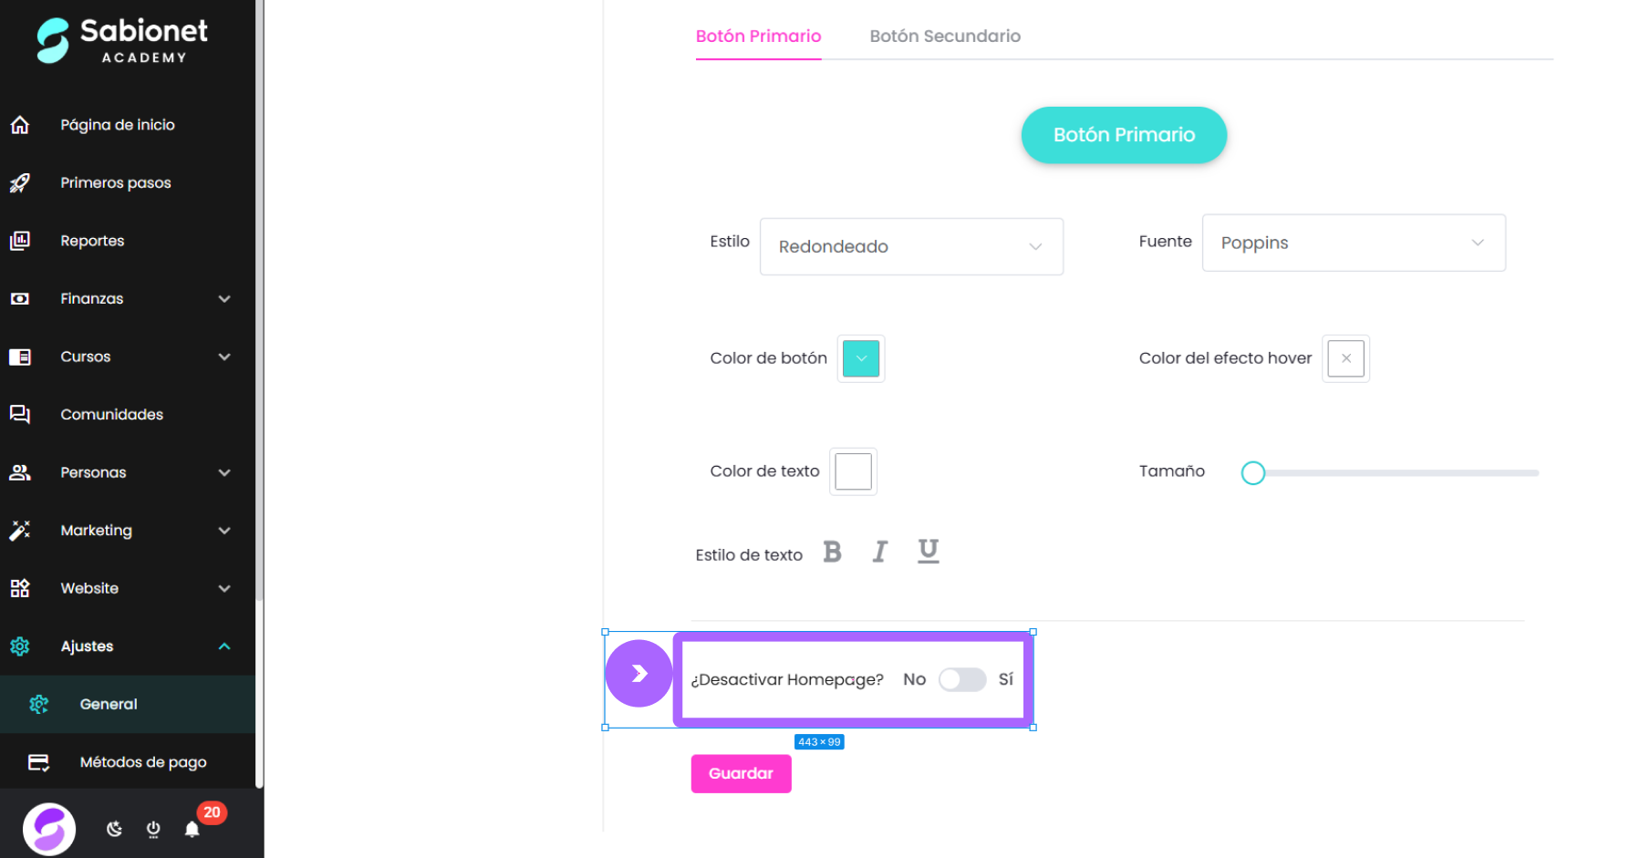Switch to Botón Secundario tab
Viewport: 1630px width, 858px height.
(945, 36)
